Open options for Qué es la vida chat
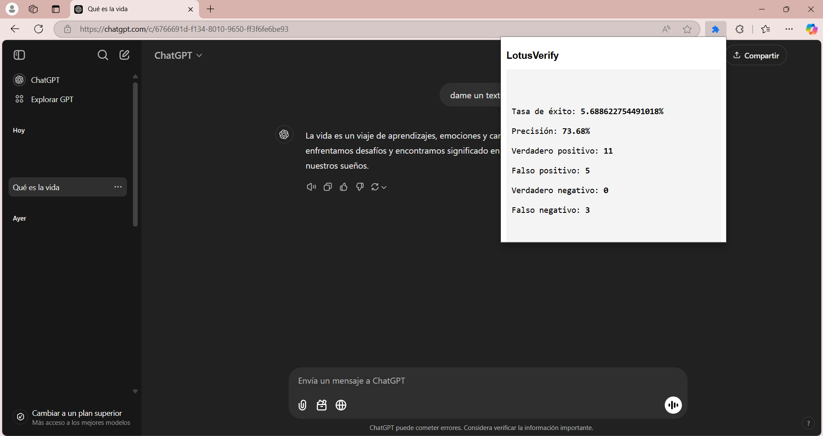 (118, 187)
